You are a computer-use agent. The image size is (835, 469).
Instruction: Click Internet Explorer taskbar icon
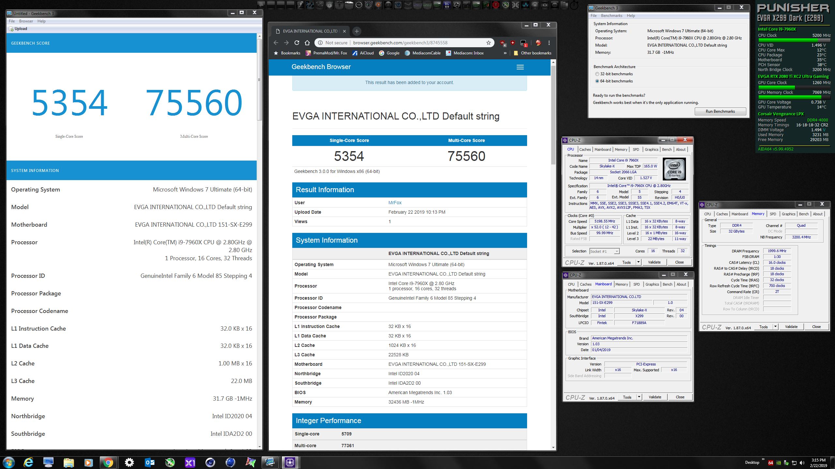(28, 462)
